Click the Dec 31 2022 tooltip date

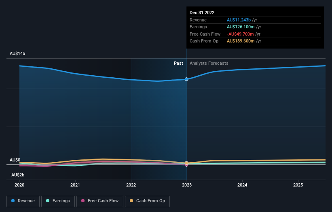point(202,13)
